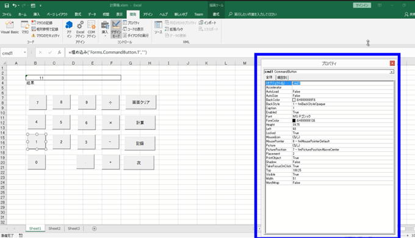Click the ソース (XML Source) icon
Screen dimensions: 415x238
[x=158, y=27]
